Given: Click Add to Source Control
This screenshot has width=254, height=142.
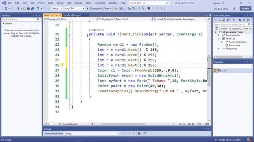Looking at the screenshot, I should pos(229,140).
